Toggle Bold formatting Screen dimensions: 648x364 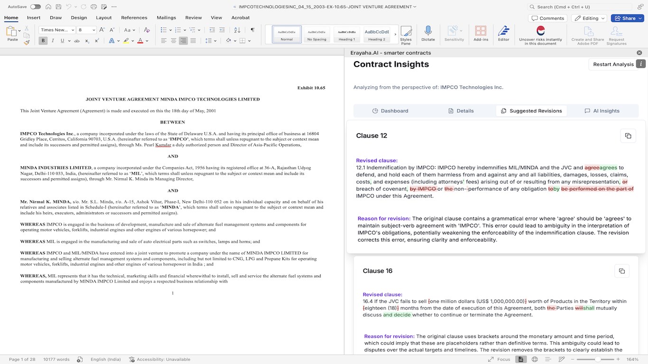point(43,41)
